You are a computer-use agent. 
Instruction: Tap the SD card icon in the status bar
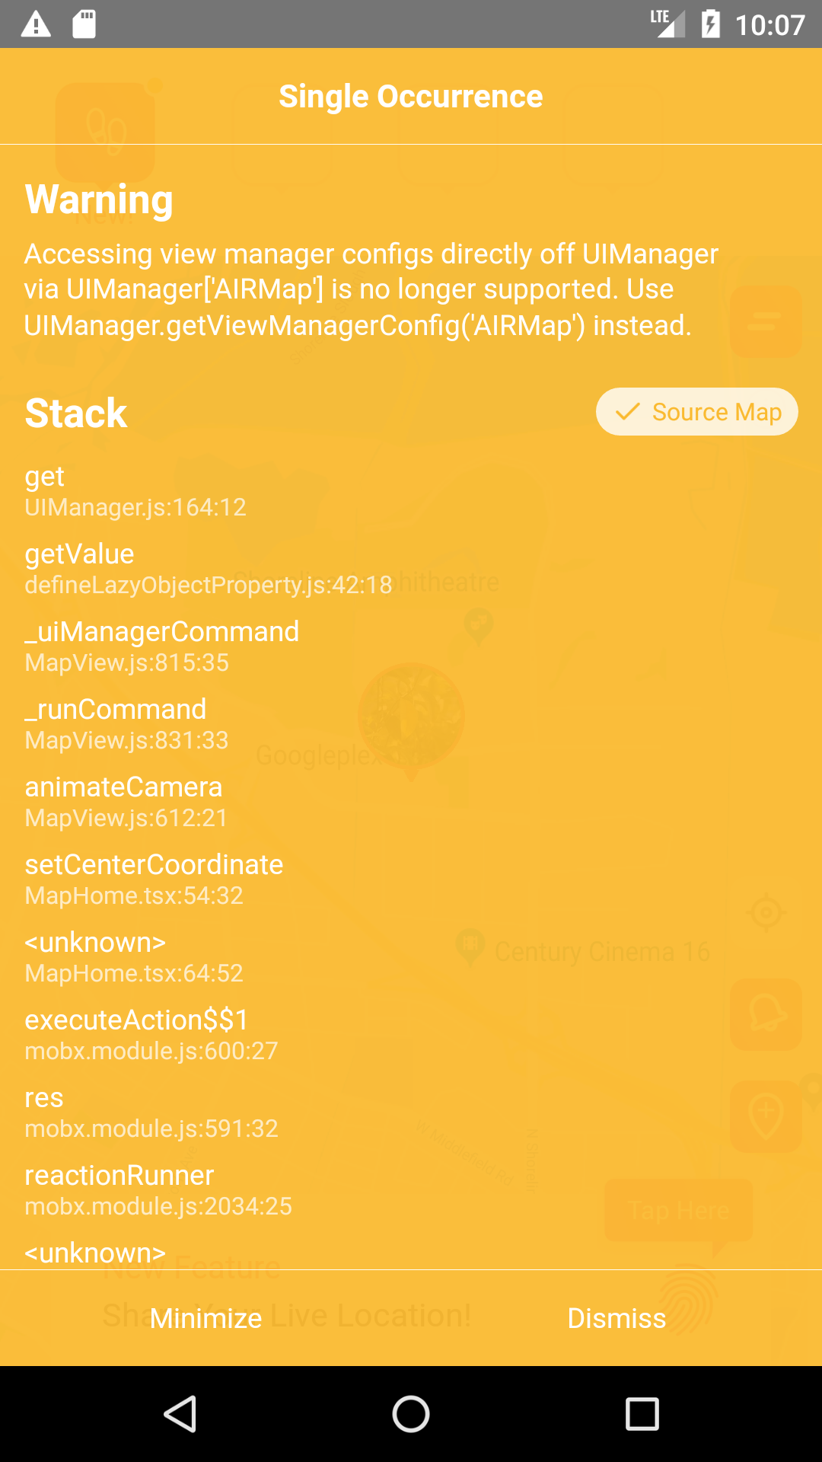pyautogui.click(x=84, y=24)
